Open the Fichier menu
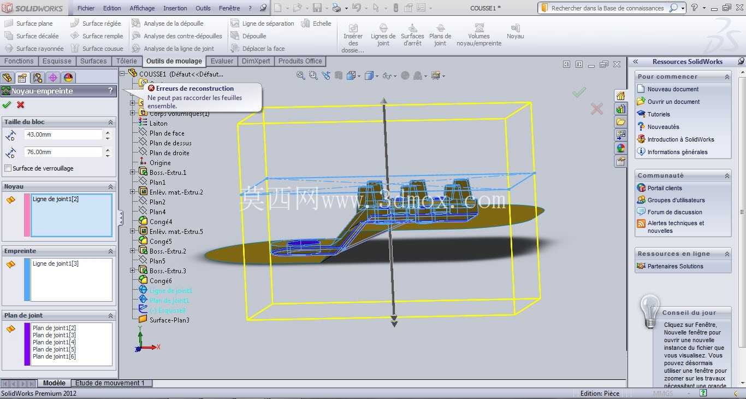The width and height of the screenshot is (746, 399). tap(86, 8)
